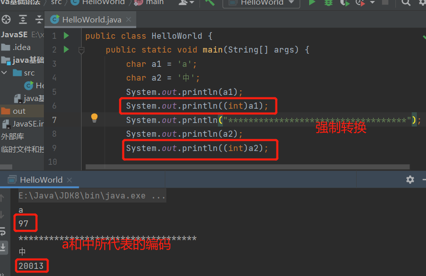Click the profiler run icon
426x276 pixels.
click(360, 3)
